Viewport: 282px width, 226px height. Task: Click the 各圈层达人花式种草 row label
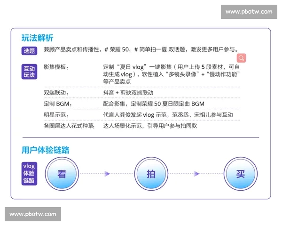pos(69,126)
